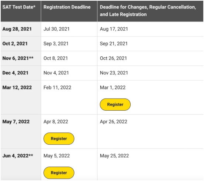Select the Apr 26, 2022 late registration date
The height and width of the screenshot is (181, 204).
114,122
